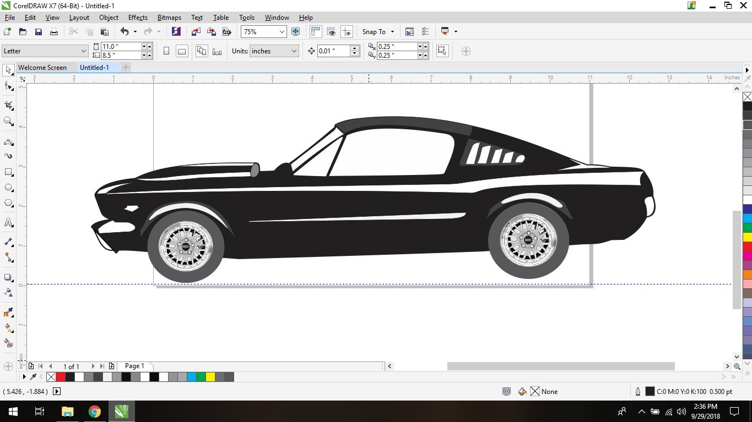This screenshot has width=752, height=422.
Task: Switch page to Landscape orientation
Action: [x=182, y=51]
